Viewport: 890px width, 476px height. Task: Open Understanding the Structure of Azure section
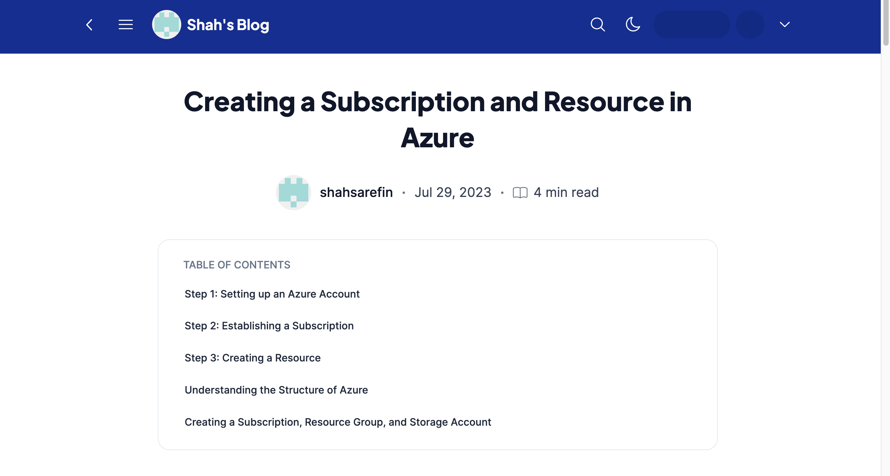[x=276, y=390]
